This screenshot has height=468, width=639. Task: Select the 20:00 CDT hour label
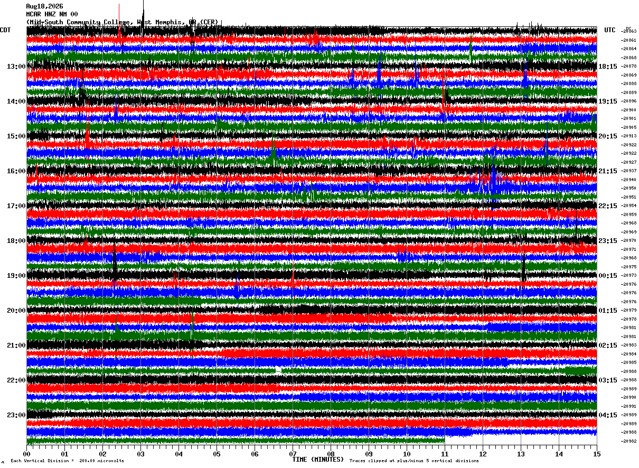pyautogui.click(x=16, y=311)
